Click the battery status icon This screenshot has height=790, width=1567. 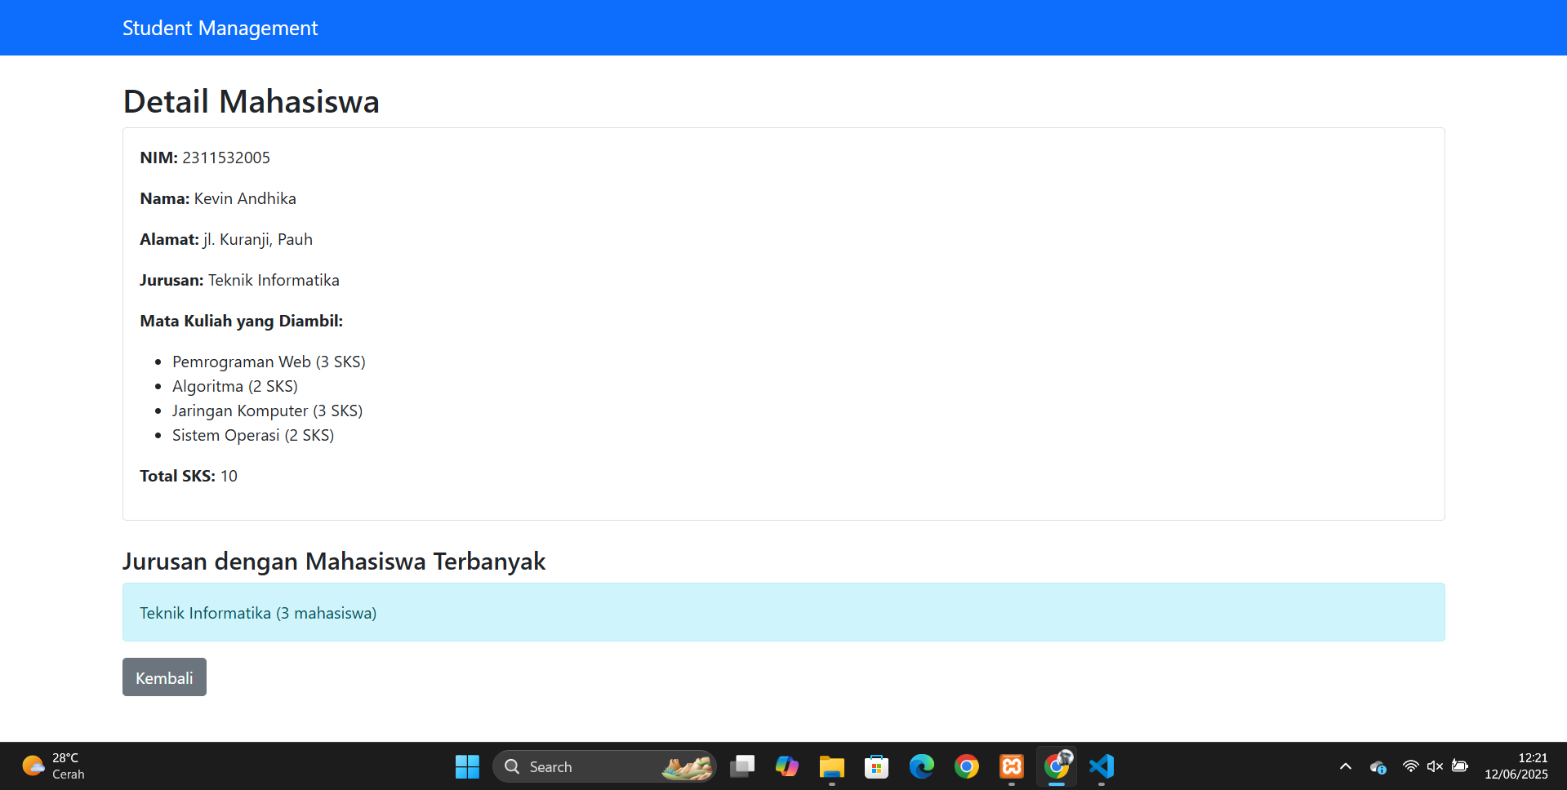(1460, 766)
